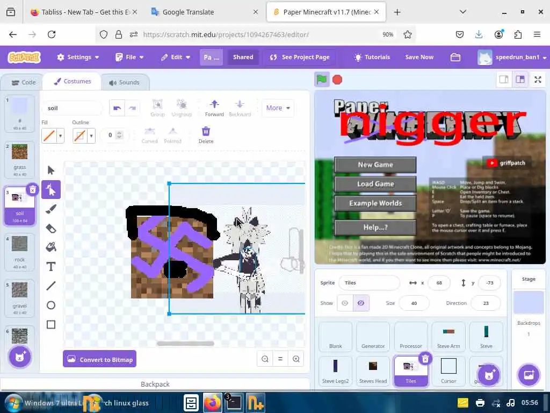550x413 pixels.
Task: Click the Choose a Costume button
Action: 20,357
